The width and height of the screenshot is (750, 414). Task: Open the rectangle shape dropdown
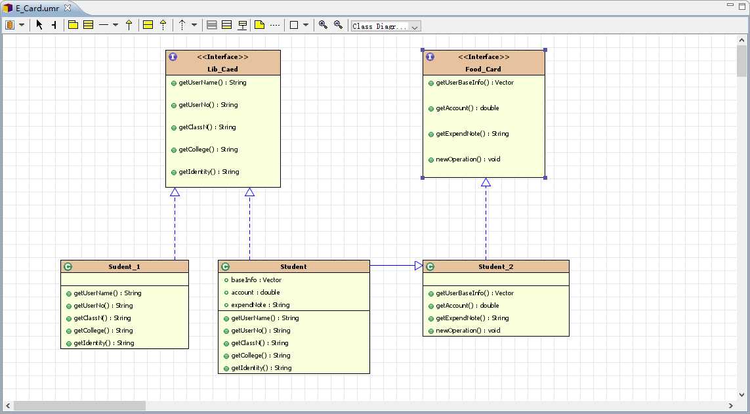click(306, 25)
